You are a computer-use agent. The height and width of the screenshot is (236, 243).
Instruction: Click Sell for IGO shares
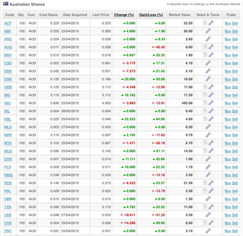[x=235, y=103]
